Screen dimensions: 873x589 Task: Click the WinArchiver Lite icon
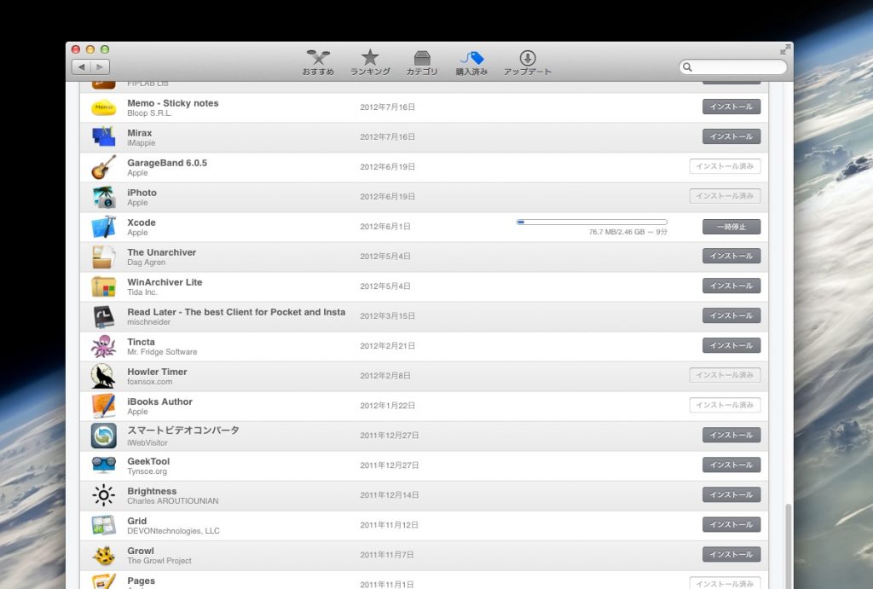[x=103, y=286]
